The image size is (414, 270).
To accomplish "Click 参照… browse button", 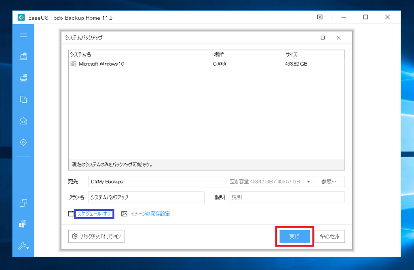I will point(329,182).
